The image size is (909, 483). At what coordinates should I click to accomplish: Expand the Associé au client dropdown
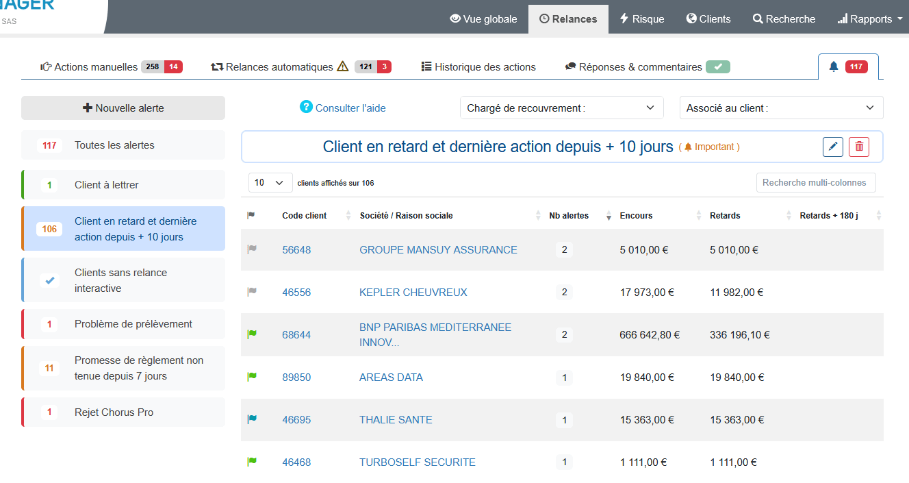click(x=780, y=108)
